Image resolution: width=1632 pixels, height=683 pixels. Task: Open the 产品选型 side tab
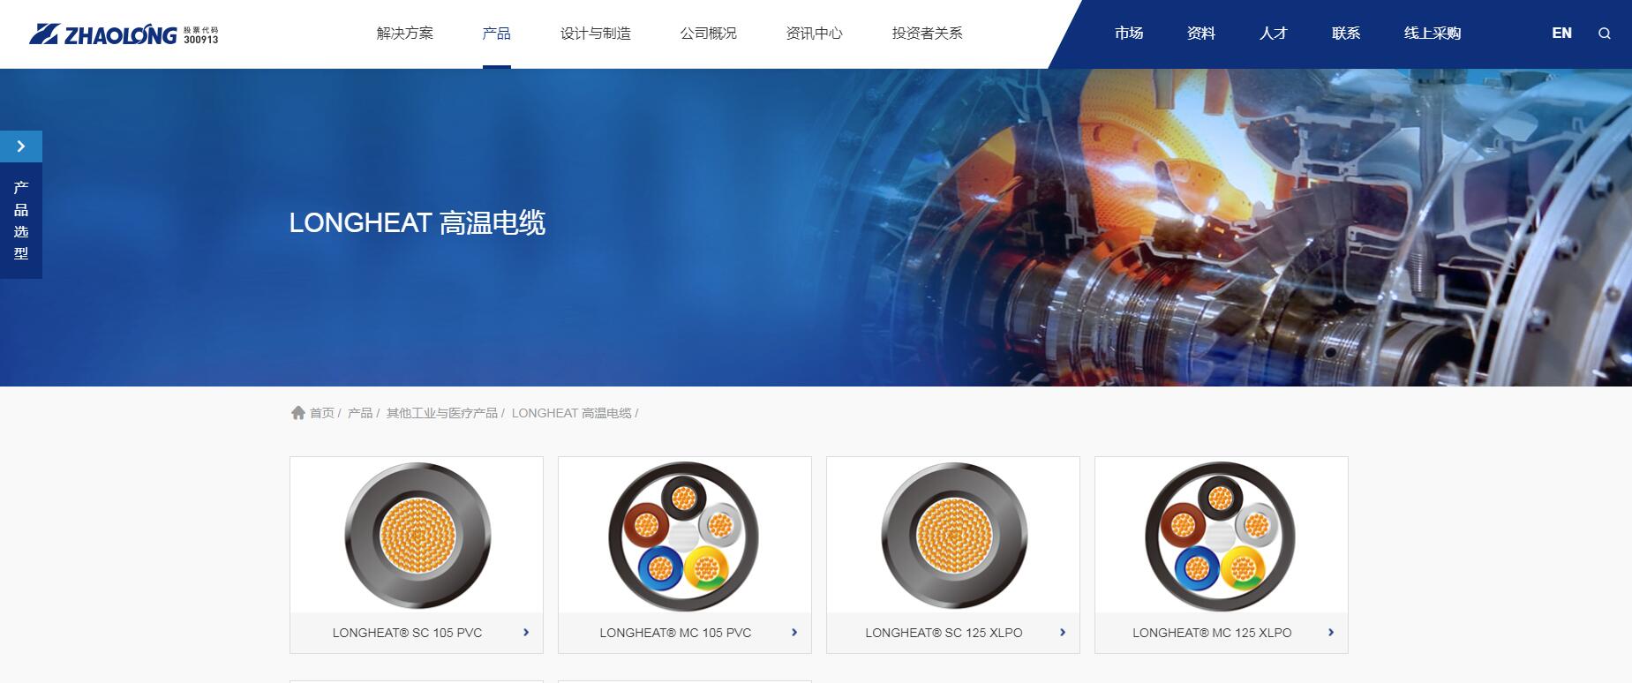[21, 221]
